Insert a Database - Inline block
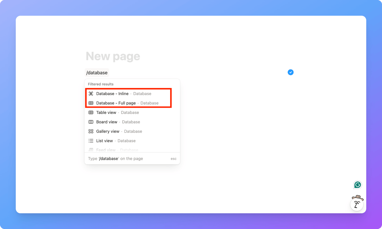The width and height of the screenshot is (382, 229). [x=112, y=93]
